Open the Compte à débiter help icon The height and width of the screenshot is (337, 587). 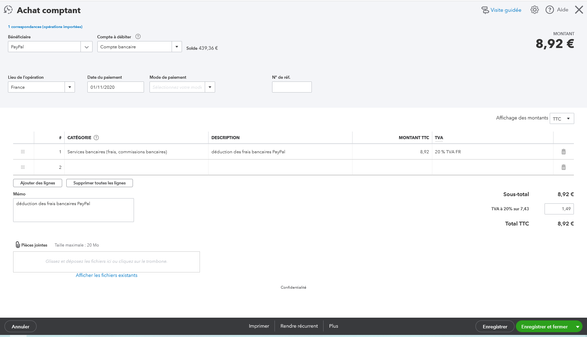[138, 37]
